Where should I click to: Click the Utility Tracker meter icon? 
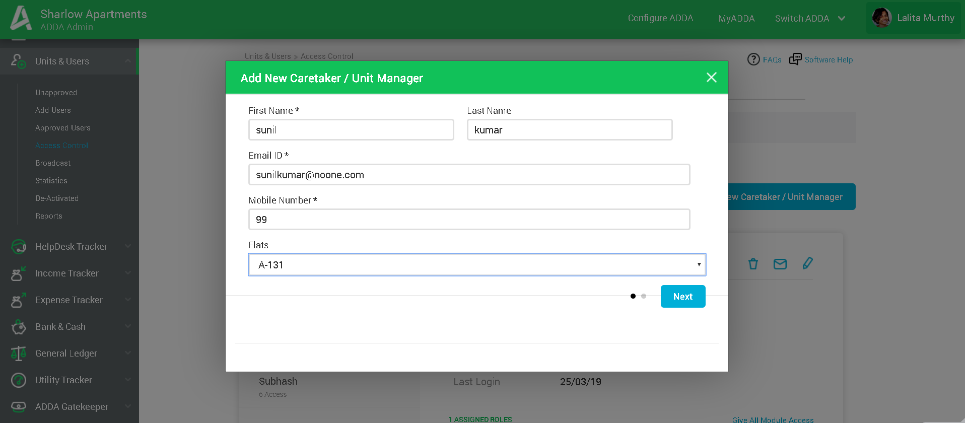(19, 380)
